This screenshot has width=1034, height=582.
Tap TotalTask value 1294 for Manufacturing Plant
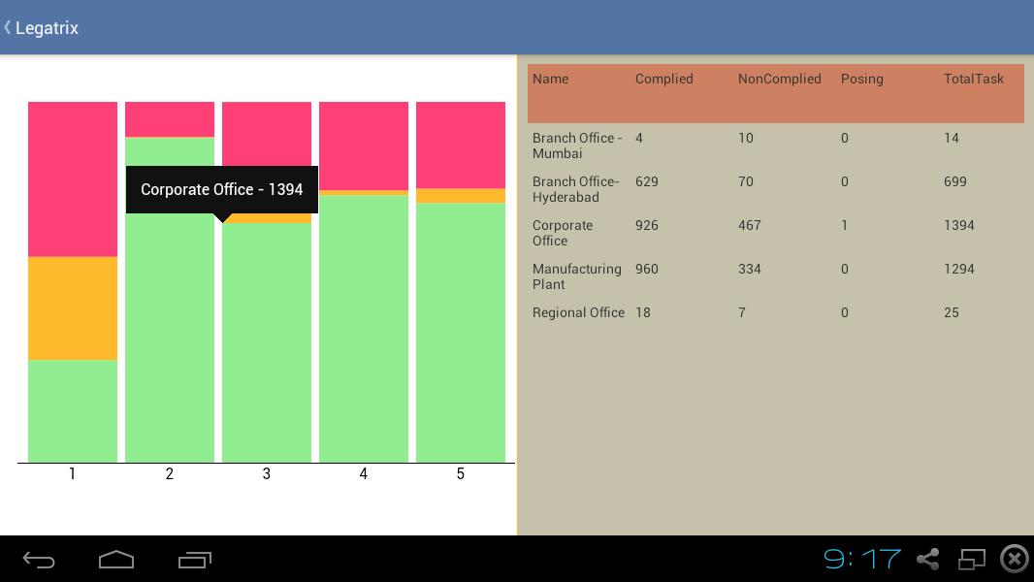click(x=958, y=269)
